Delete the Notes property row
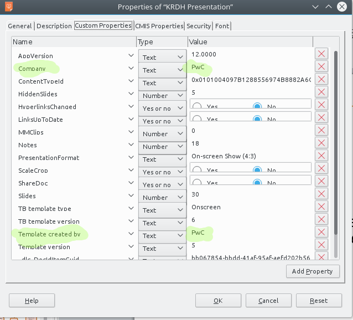The image size is (353, 320). (x=321, y=143)
